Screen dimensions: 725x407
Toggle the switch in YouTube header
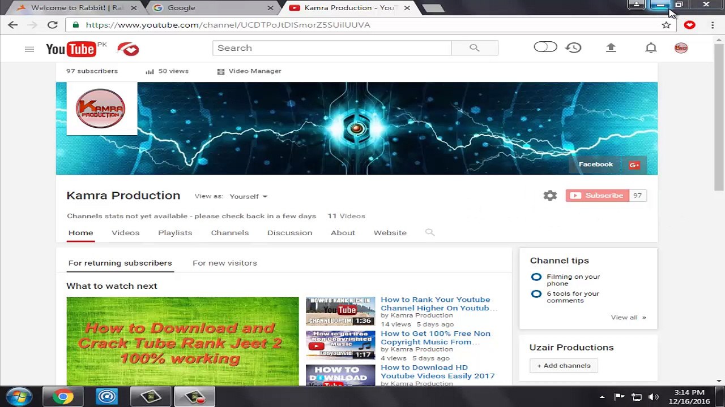pyautogui.click(x=545, y=47)
